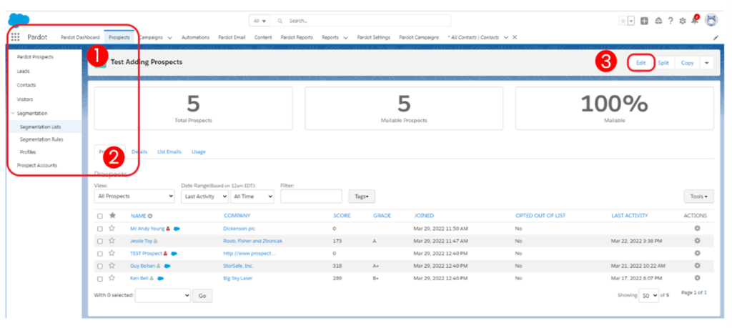
Task: Click the Filter text field
Action: [x=311, y=197]
